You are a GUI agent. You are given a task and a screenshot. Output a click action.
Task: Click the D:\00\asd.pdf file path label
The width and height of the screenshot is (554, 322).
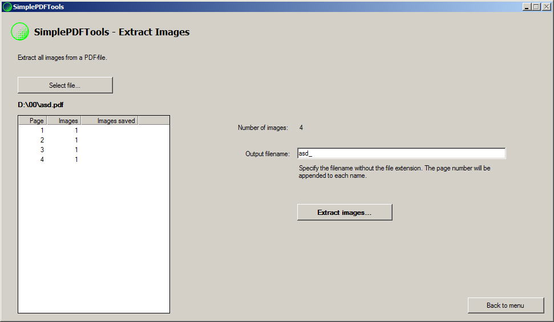41,105
